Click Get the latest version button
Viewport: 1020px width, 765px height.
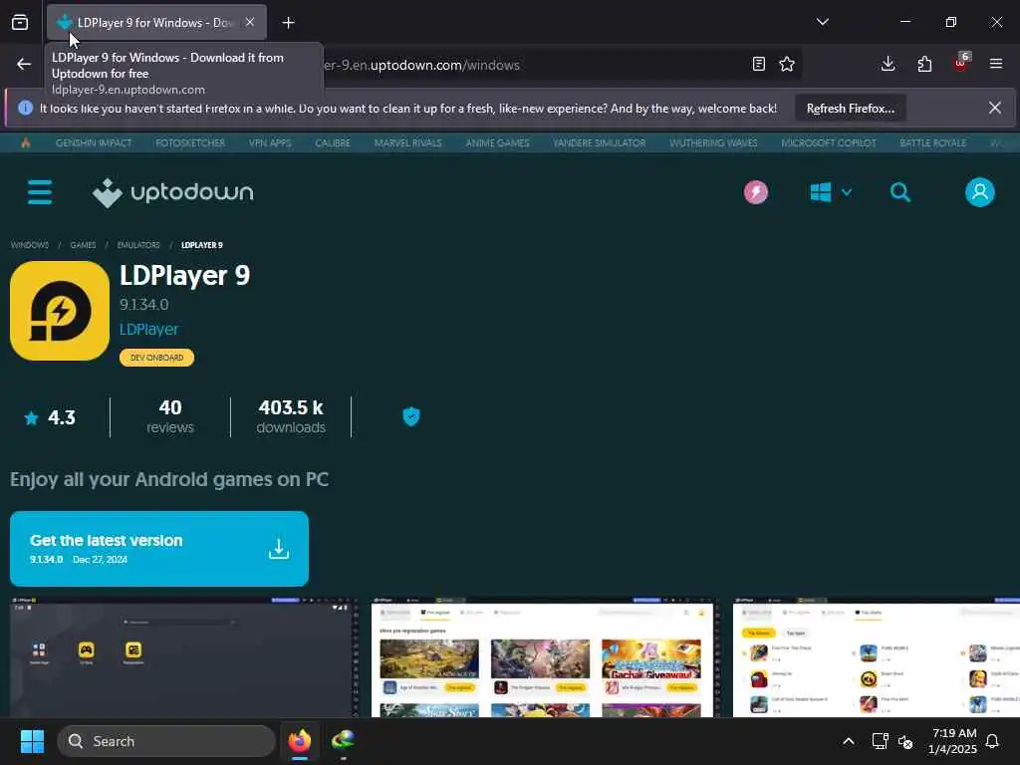coord(159,549)
